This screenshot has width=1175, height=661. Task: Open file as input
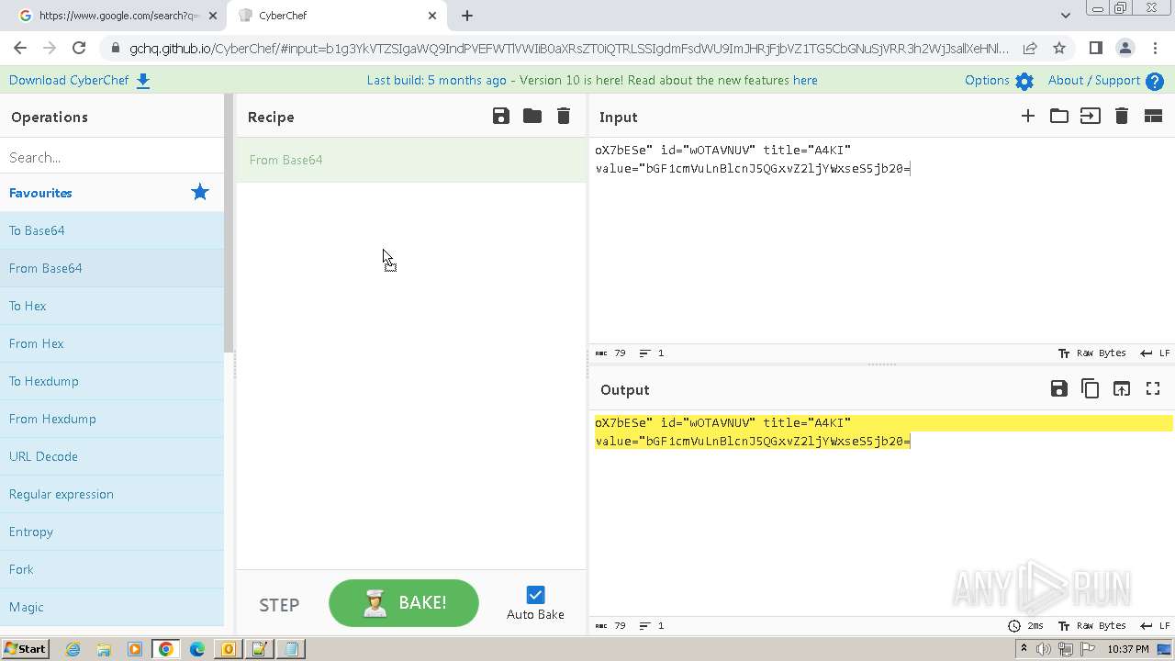[x=1091, y=116]
